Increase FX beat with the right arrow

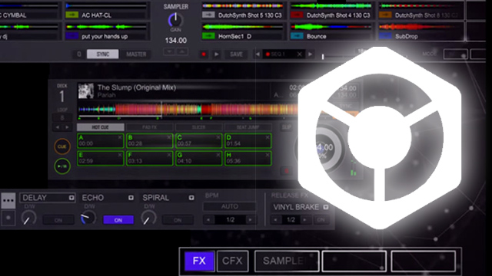click(250, 220)
